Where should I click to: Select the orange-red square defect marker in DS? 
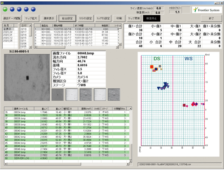pyautogui.click(x=152, y=67)
